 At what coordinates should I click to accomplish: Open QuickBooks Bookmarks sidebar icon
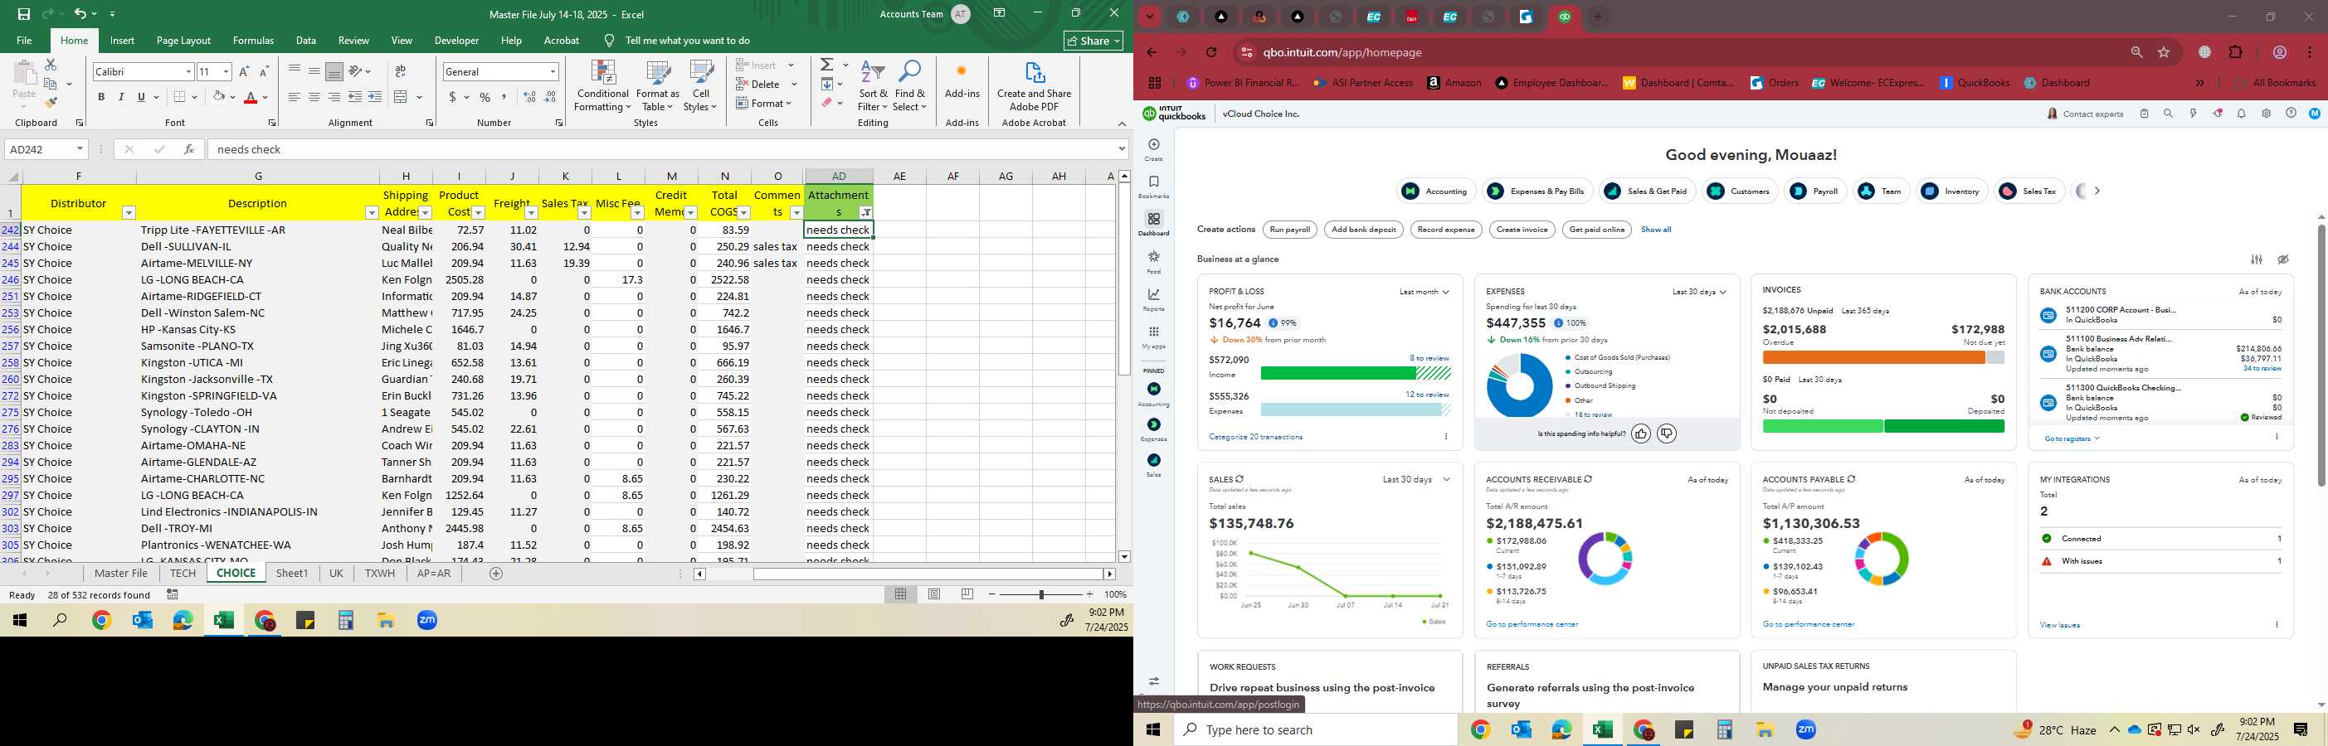(1153, 182)
